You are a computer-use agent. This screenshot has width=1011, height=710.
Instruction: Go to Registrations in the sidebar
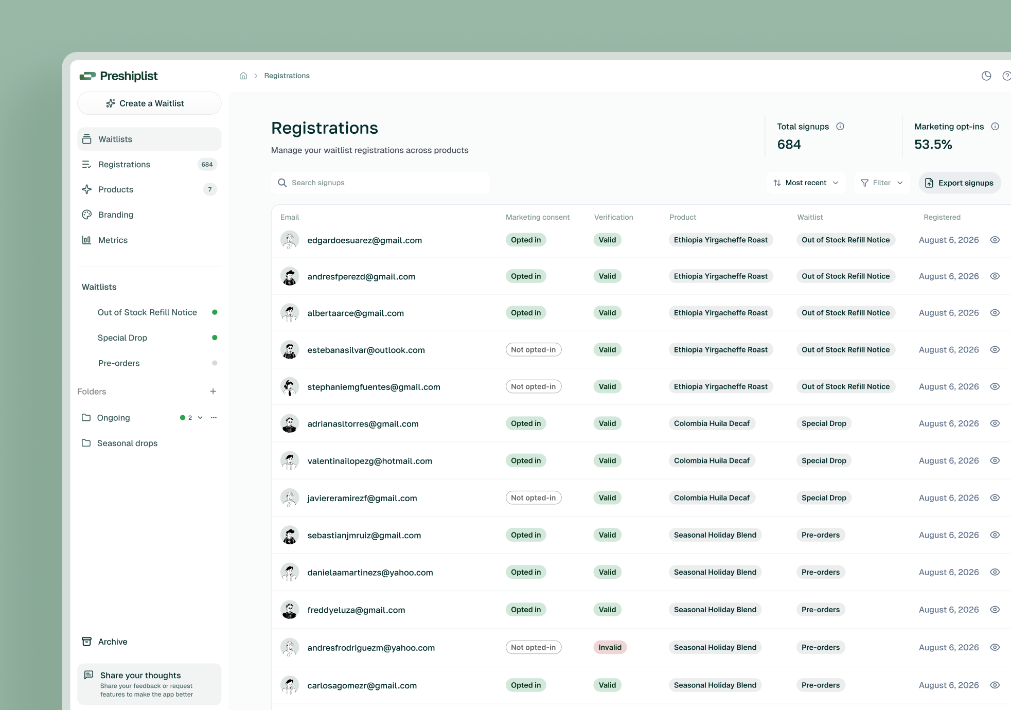tap(149, 165)
